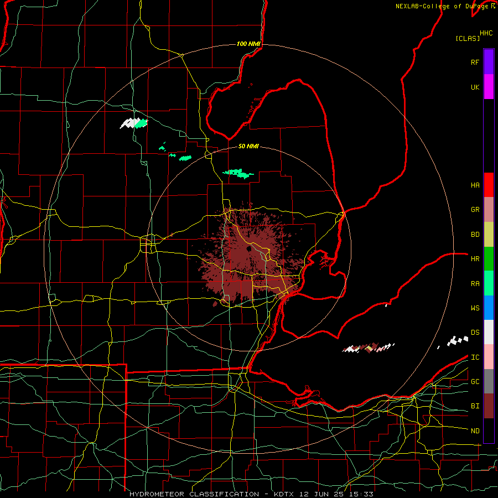
Task: Click the magenta UK color swatch
Action: point(489,87)
